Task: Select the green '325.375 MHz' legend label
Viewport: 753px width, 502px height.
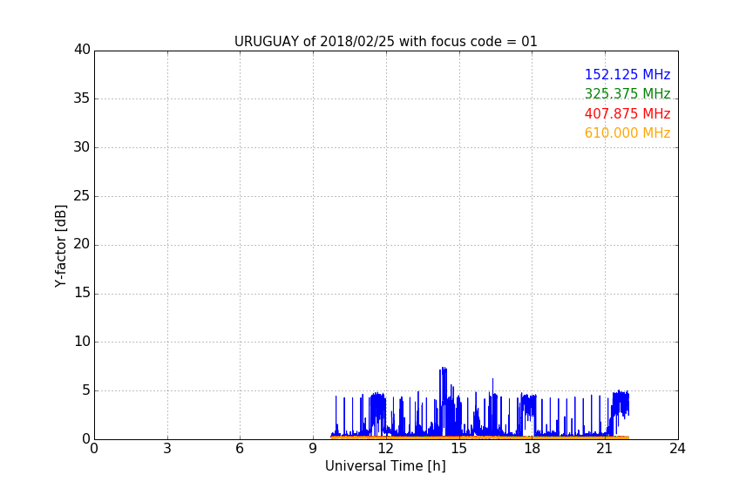Action: tap(627, 93)
